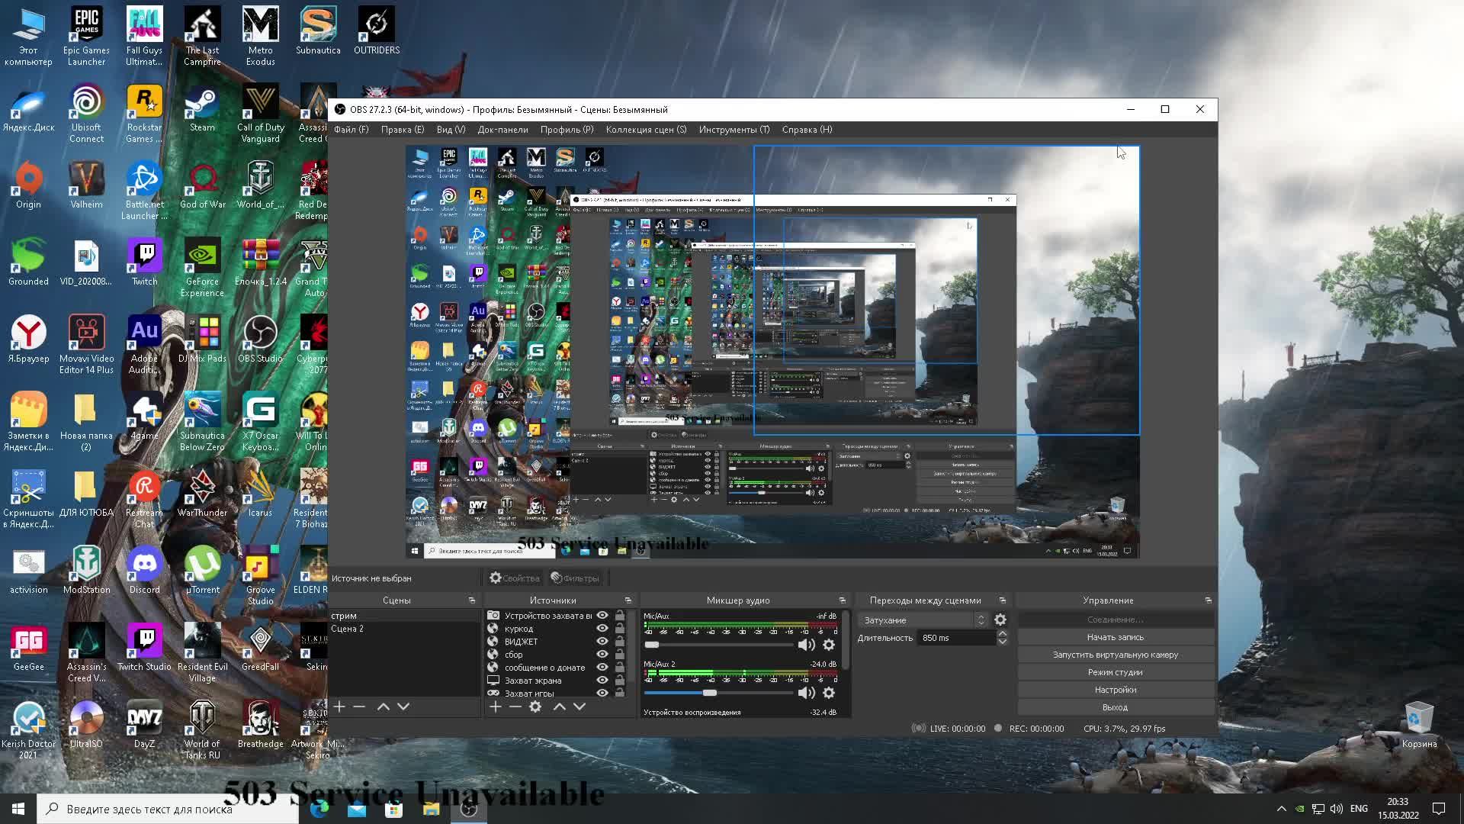Hide the куркод source

click(602, 629)
